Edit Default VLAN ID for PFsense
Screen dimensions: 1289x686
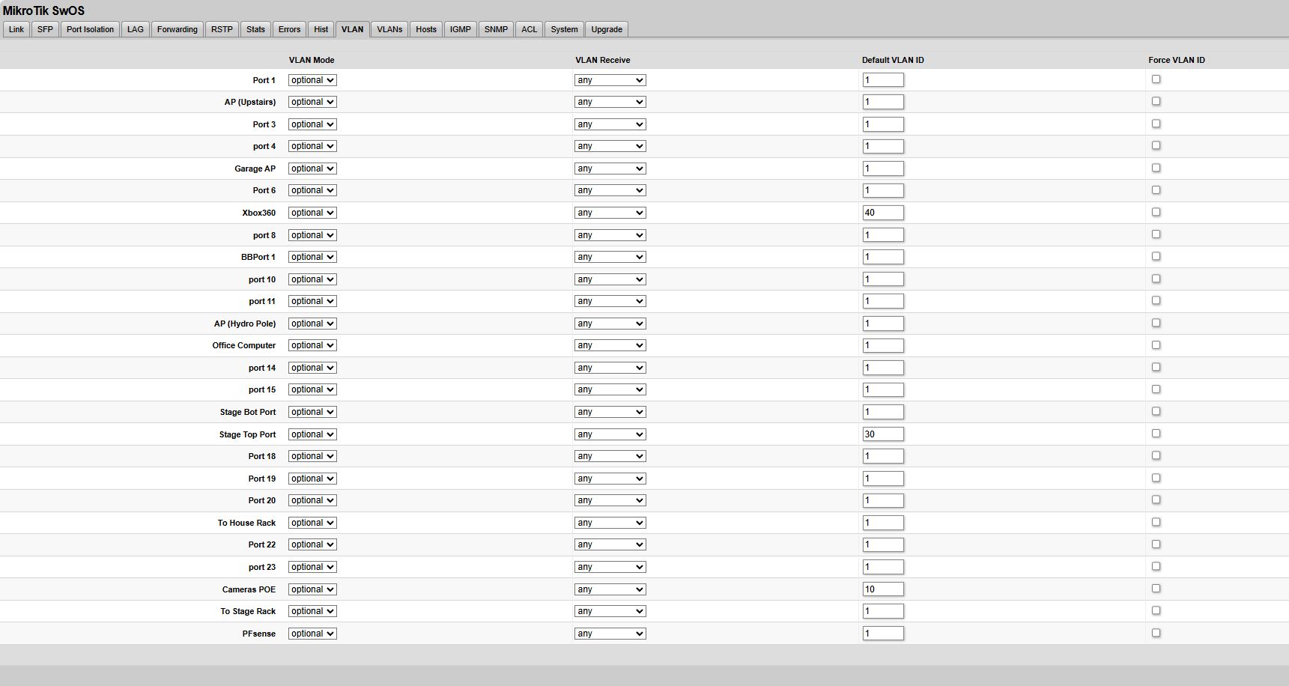tap(883, 634)
